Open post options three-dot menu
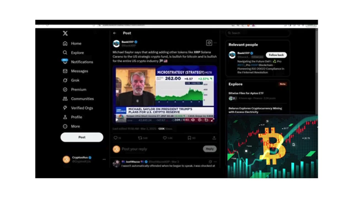The height and width of the screenshot is (198, 353). (215, 43)
